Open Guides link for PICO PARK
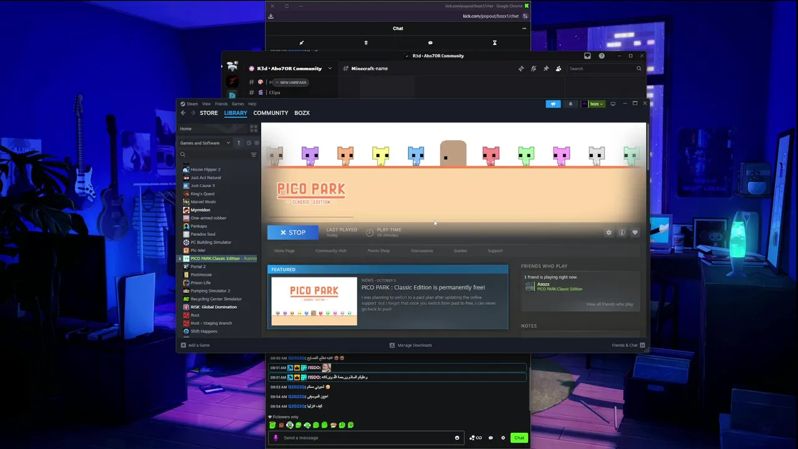The image size is (798, 449). [x=460, y=251]
